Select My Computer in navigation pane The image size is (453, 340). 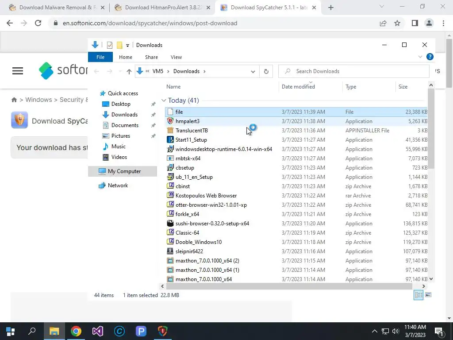click(x=123, y=171)
